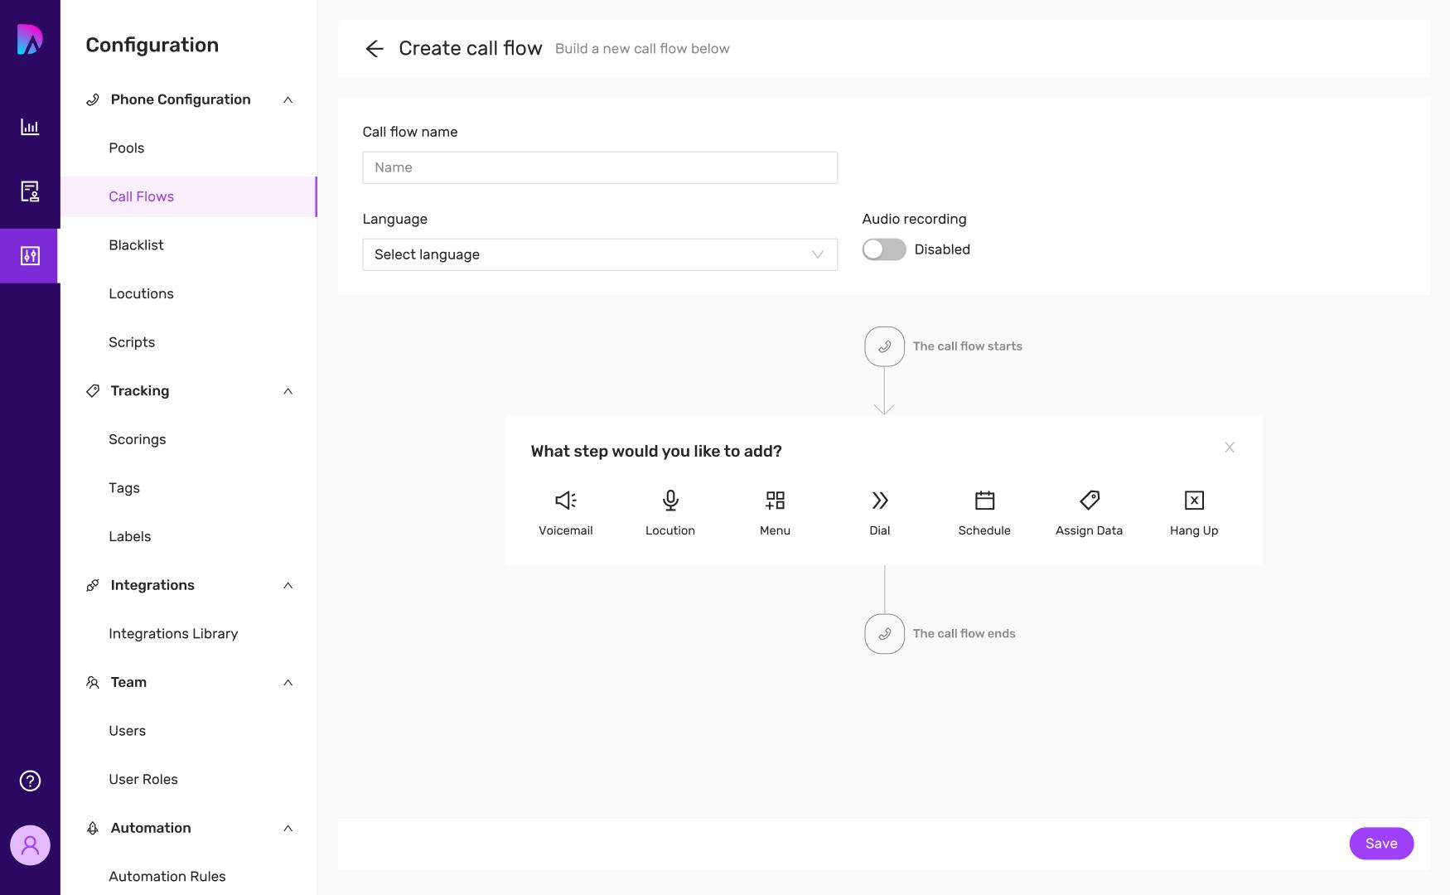Save the call flow

click(1380, 843)
